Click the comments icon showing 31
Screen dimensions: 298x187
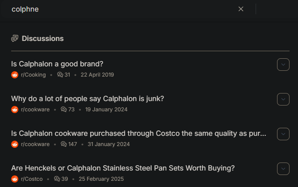[60, 74]
